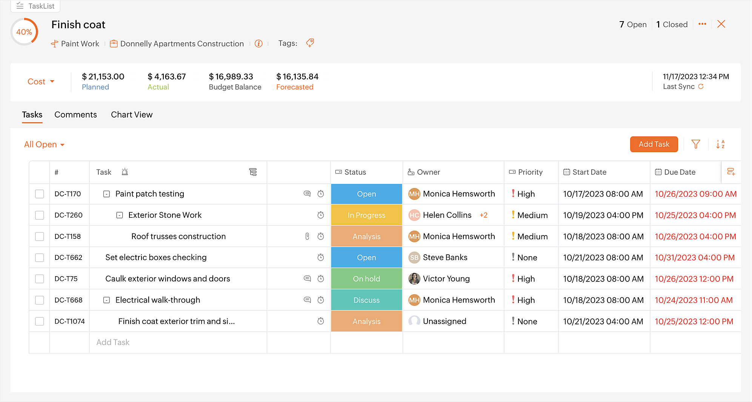Click the In Progress status cell

366,215
